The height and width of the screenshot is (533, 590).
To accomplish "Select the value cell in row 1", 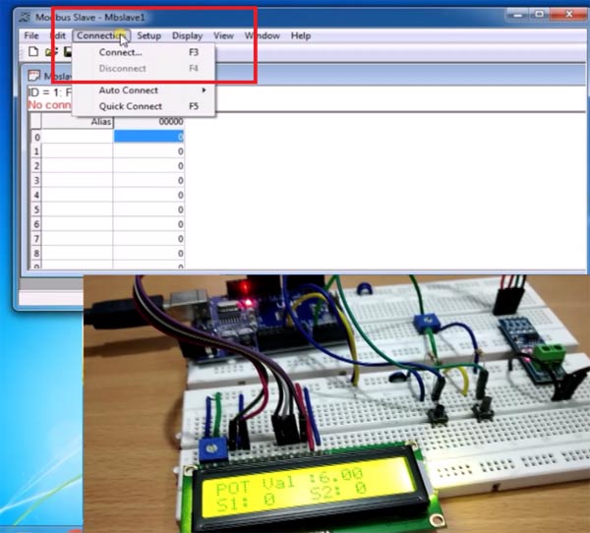I will 148,151.
